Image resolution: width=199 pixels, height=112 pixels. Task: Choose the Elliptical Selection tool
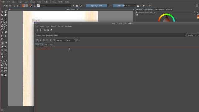click(x=6, y=61)
